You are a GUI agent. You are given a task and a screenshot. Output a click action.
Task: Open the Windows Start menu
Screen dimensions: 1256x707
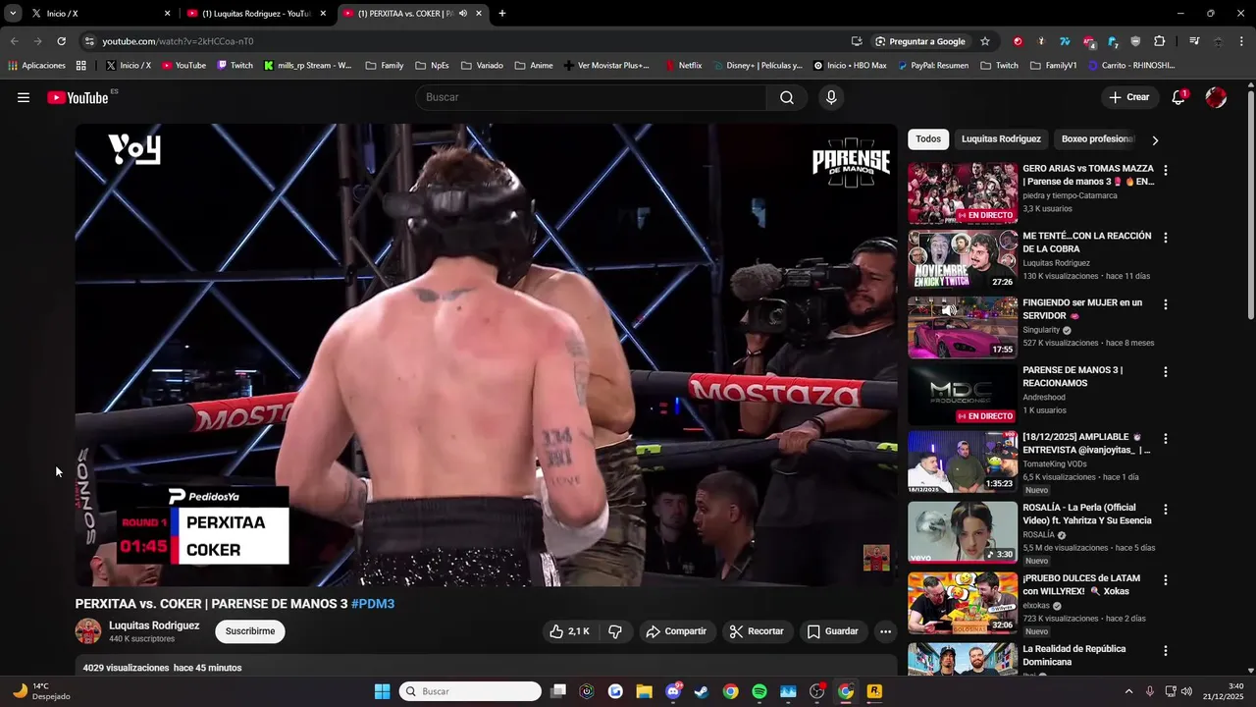coord(383,691)
